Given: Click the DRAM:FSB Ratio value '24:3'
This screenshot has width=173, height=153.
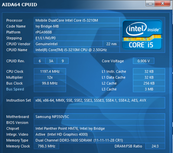Looking at the screenshot, I should click(155, 146).
